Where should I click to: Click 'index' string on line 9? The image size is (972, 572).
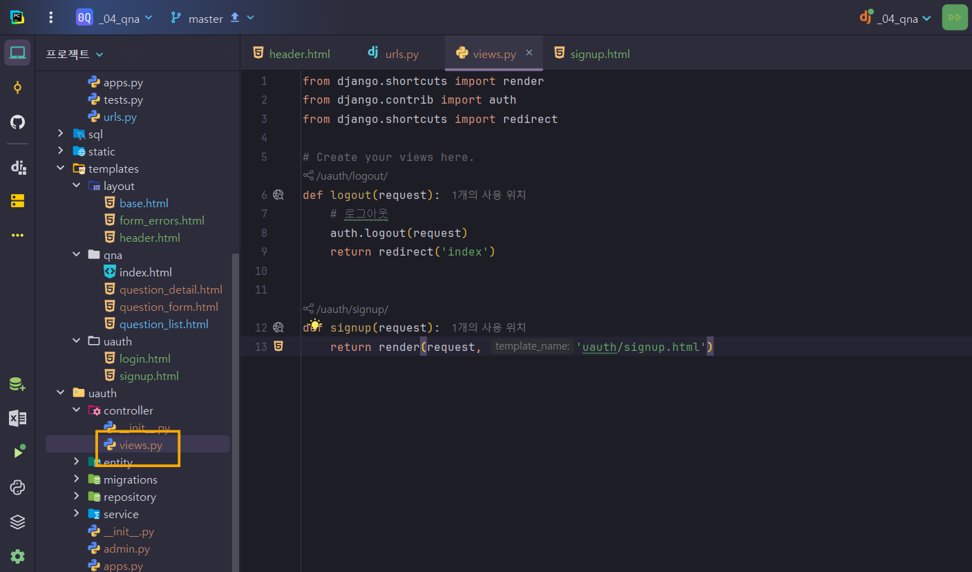pos(465,251)
